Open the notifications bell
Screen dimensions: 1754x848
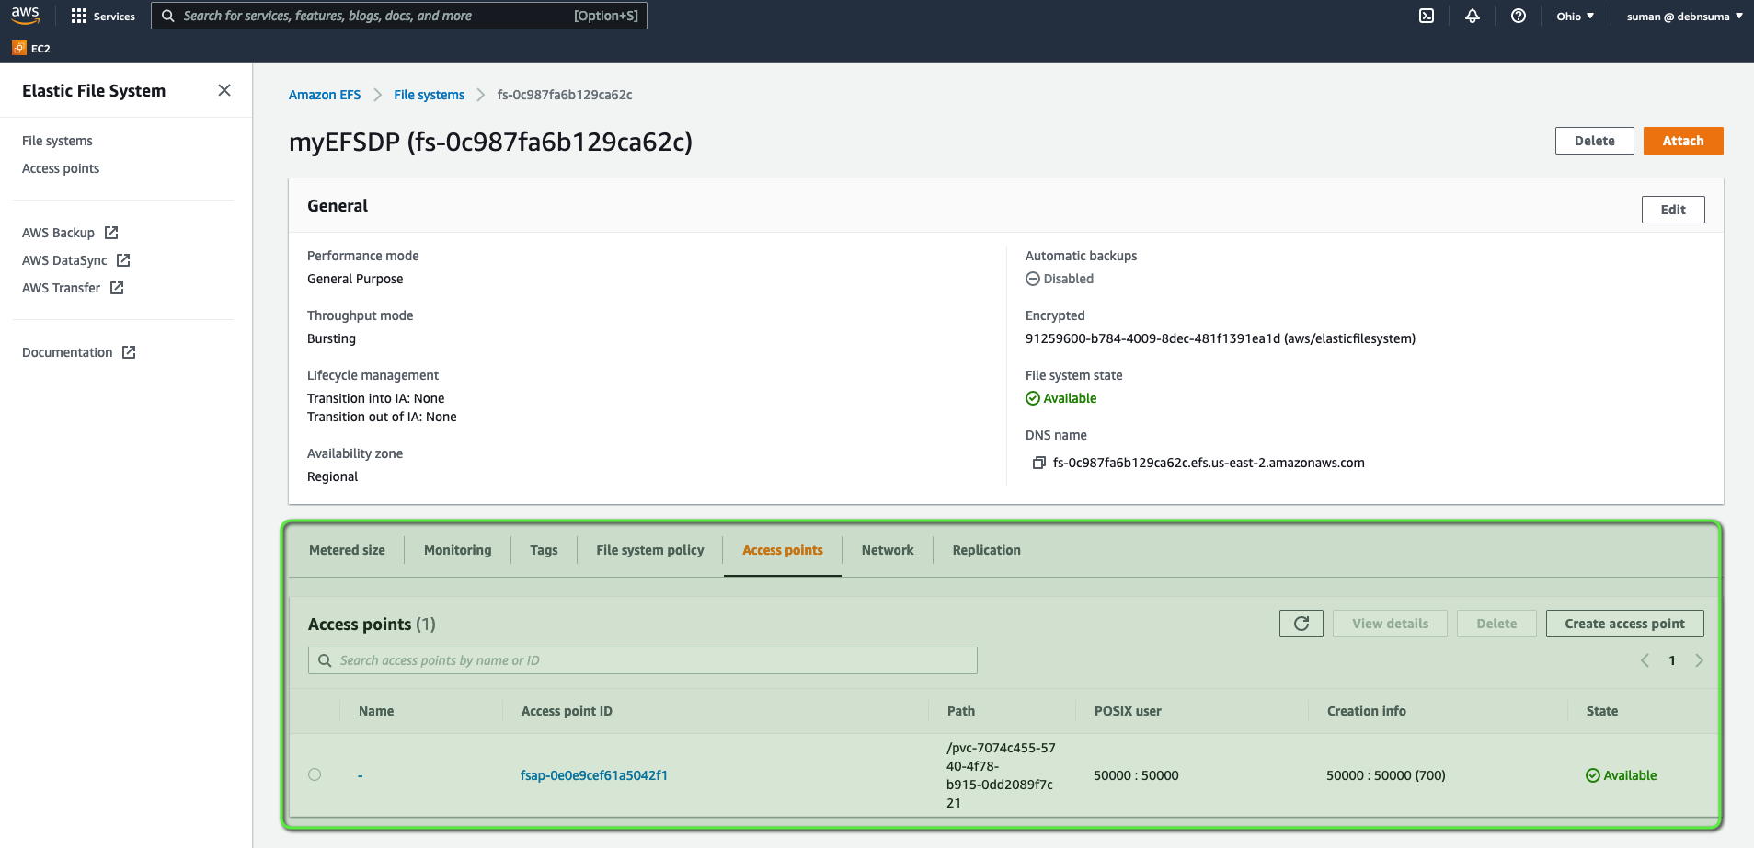tap(1473, 16)
